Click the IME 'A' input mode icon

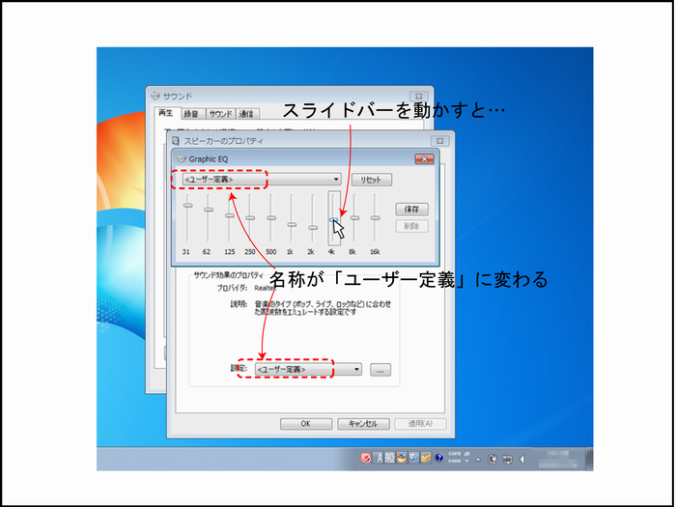[379, 458]
